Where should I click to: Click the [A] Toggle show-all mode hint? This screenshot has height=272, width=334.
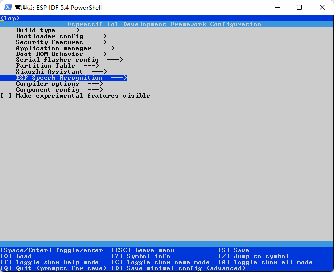tap(266, 262)
